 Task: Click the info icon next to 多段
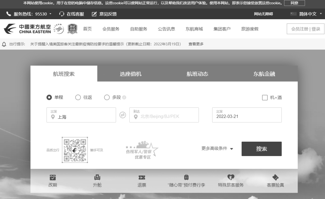tap(124, 97)
